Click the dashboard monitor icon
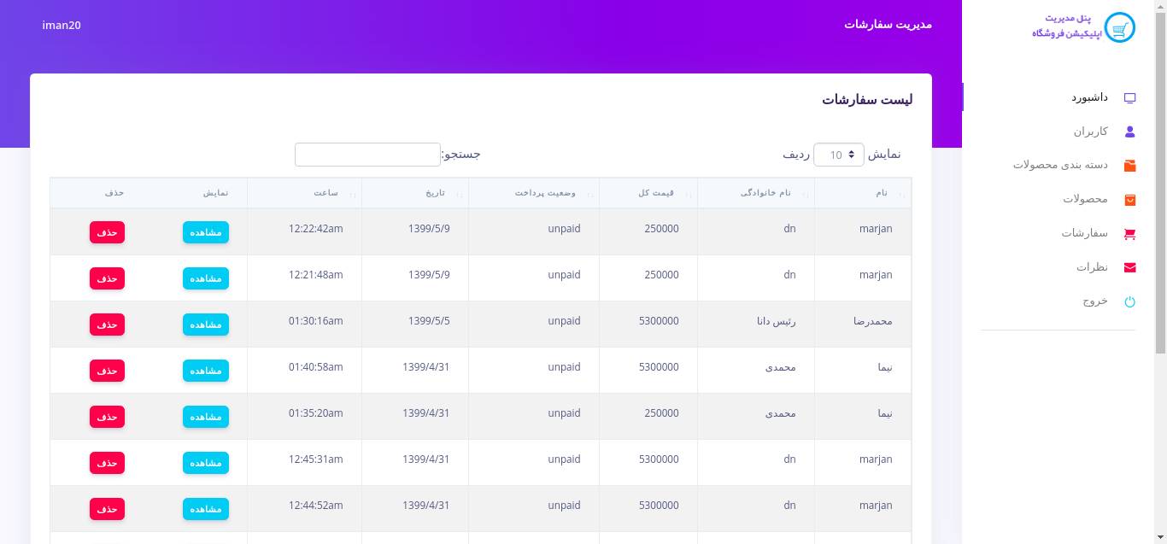Image resolution: width=1167 pixels, height=544 pixels. pos(1129,98)
